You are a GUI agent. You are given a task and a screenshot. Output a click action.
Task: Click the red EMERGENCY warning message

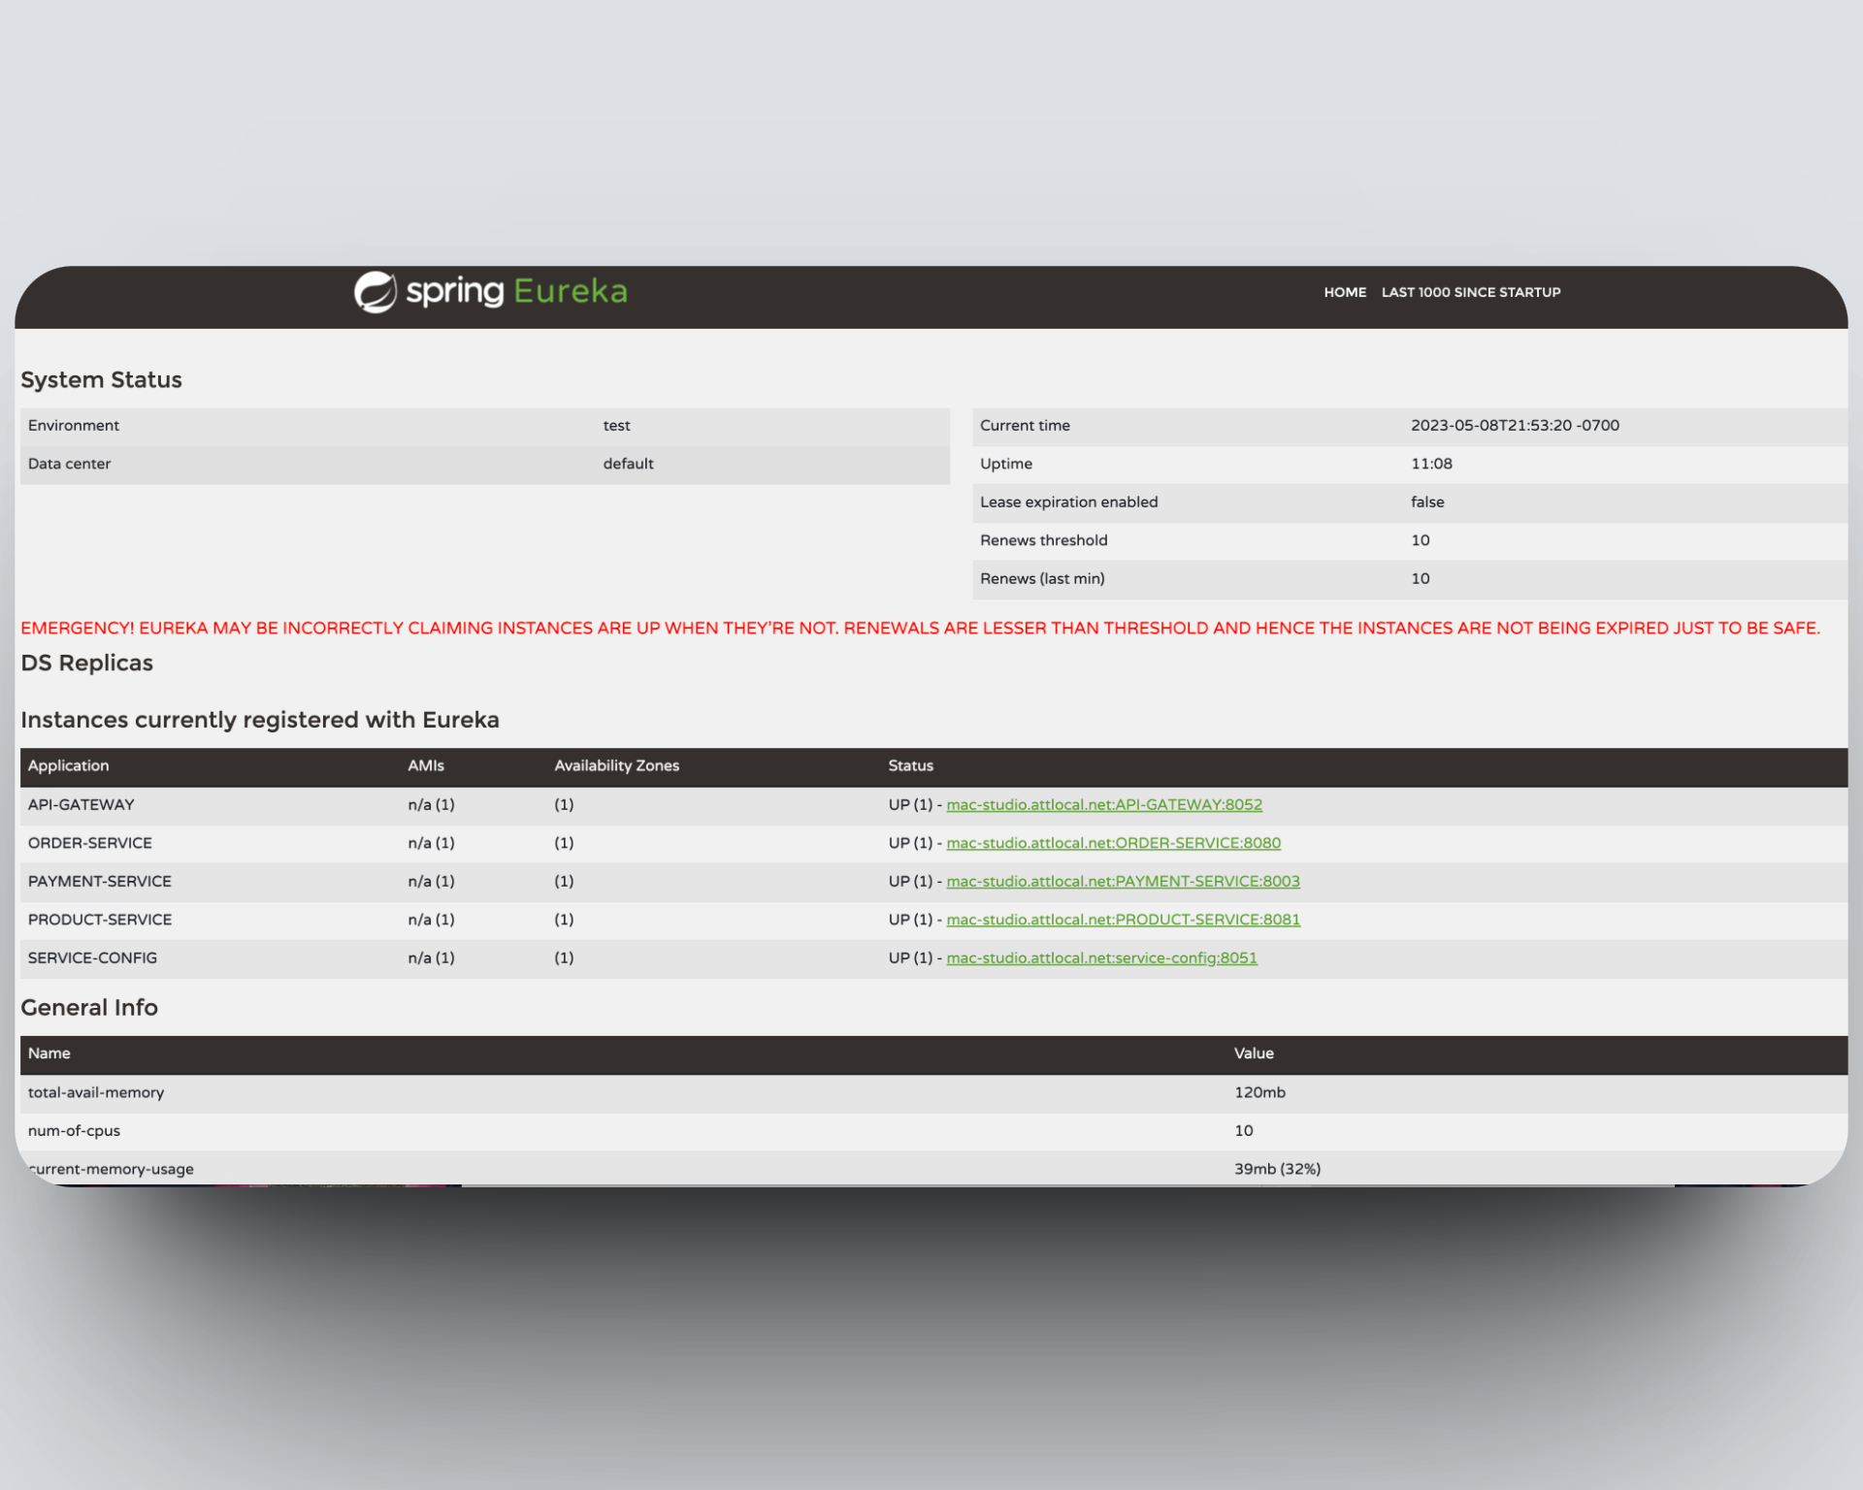pyautogui.click(x=920, y=628)
